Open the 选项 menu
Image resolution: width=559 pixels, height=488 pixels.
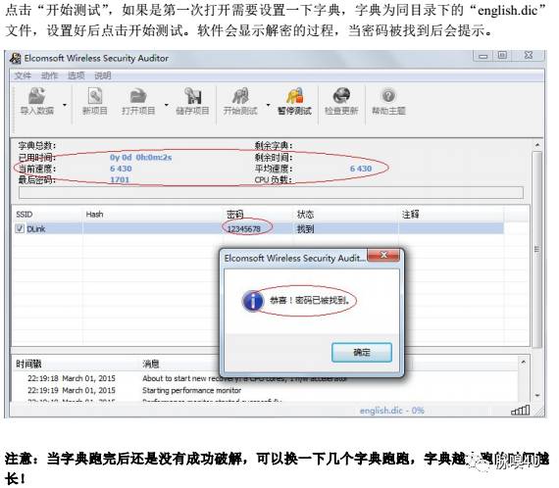tap(76, 75)
